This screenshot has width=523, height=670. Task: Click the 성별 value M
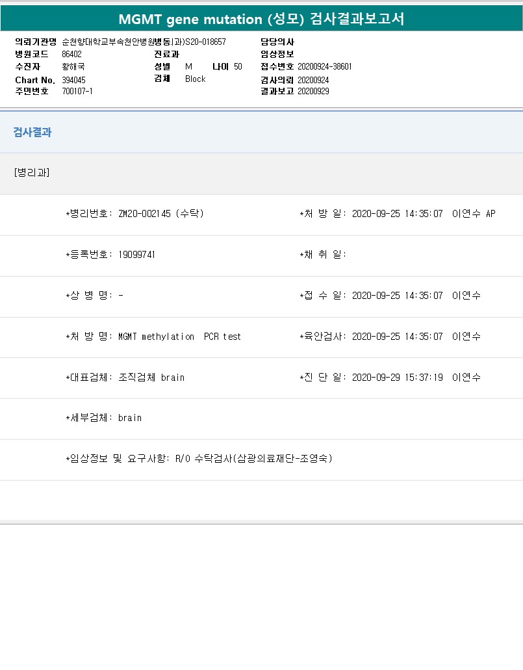(x=188, y=67)
